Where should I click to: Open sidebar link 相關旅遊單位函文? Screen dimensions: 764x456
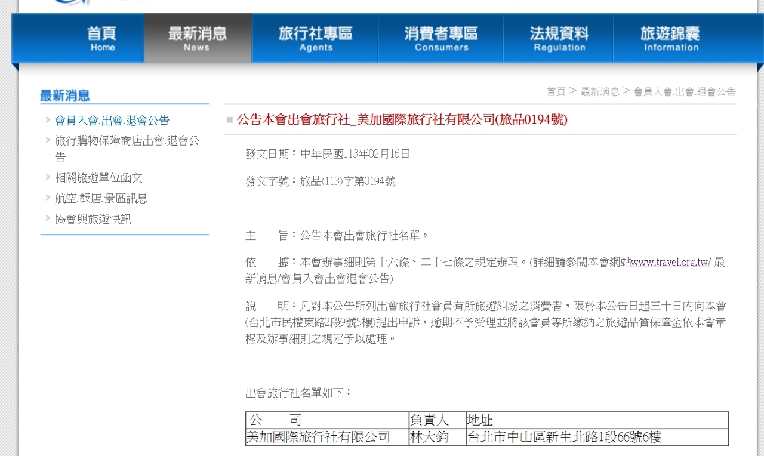click(x=98, y=178)
